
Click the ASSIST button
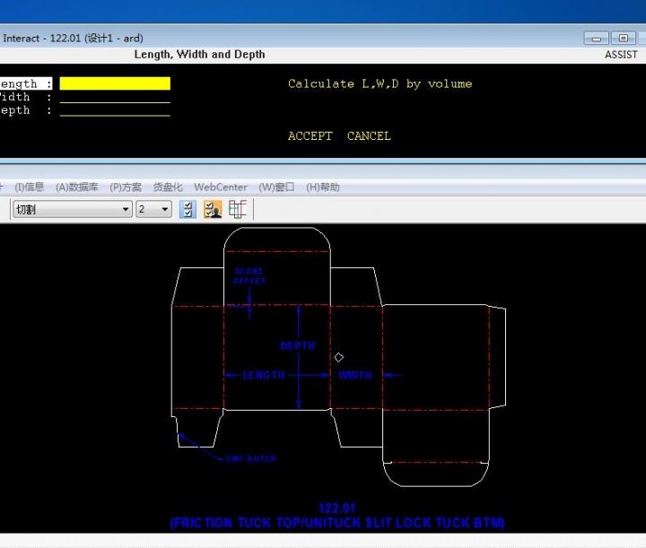click(x=621, y=55)
